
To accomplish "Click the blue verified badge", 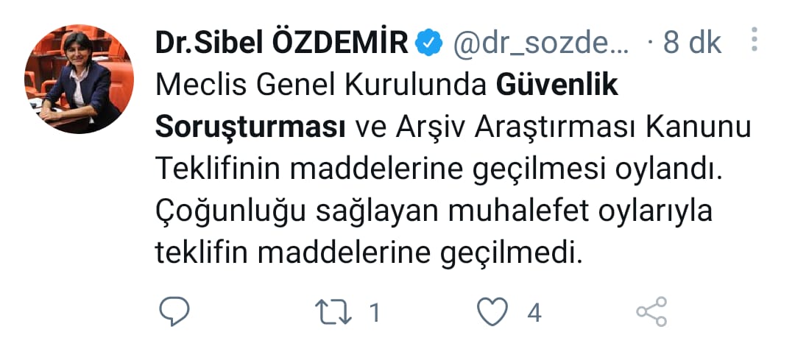I will point(428,44).
